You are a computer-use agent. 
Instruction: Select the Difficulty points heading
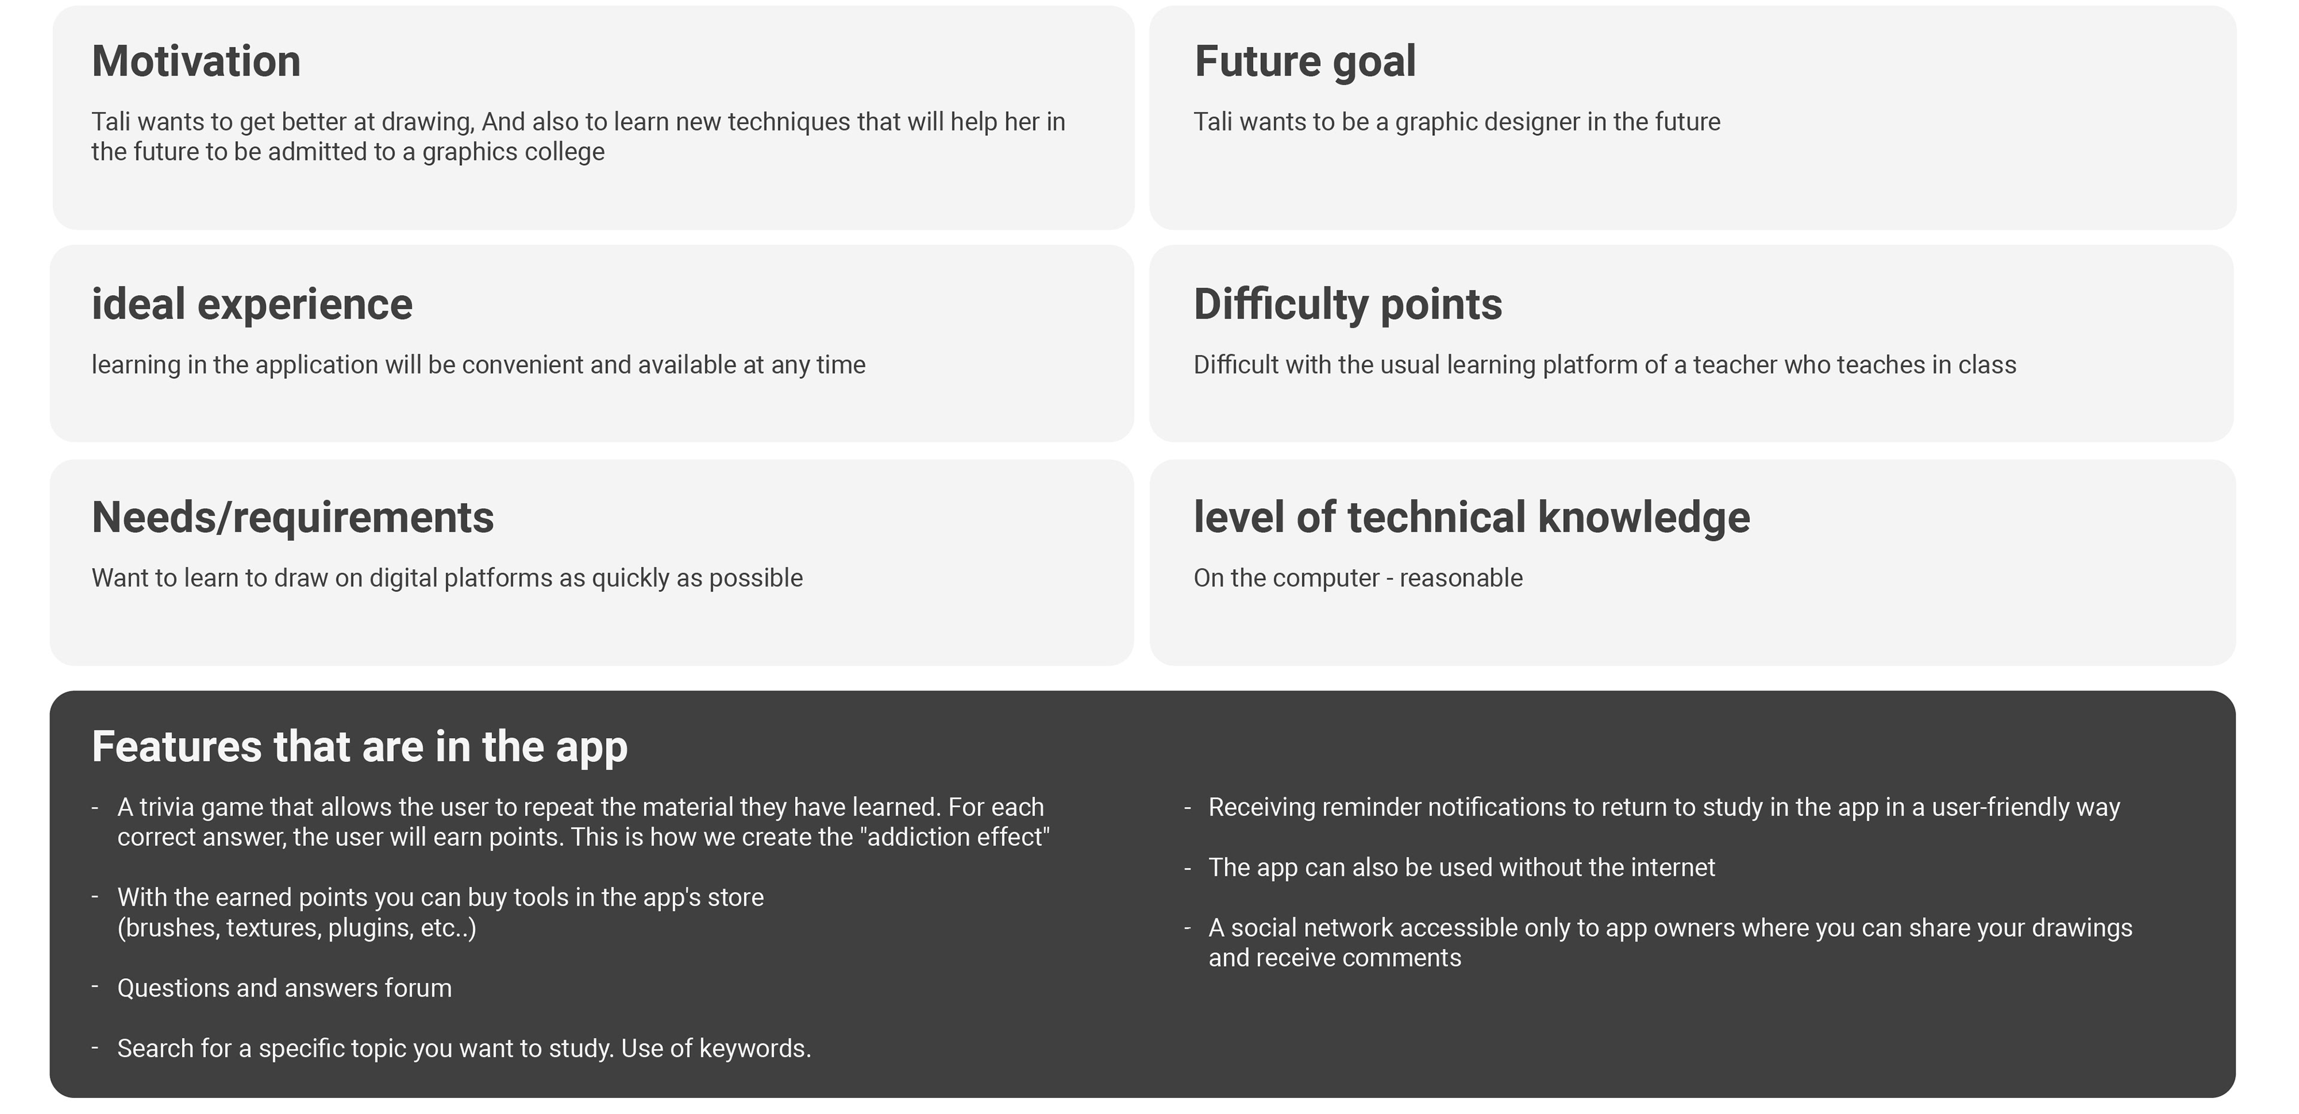(1348, 304)
